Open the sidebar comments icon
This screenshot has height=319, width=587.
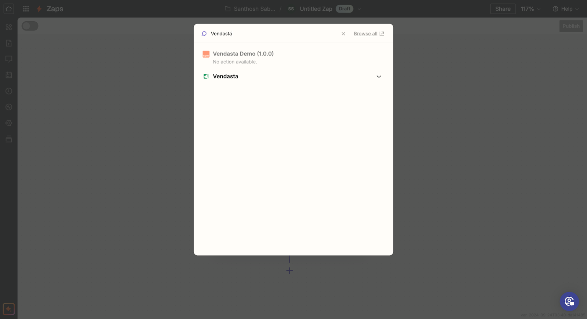point(9,59)
